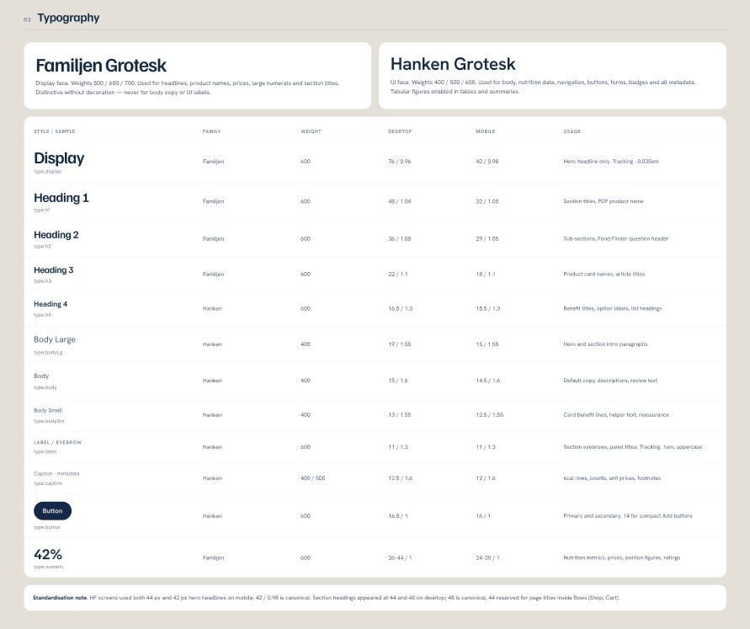Select the "type.bodyLg" token label
Screen dimensions: 750x629
(48, 353)
